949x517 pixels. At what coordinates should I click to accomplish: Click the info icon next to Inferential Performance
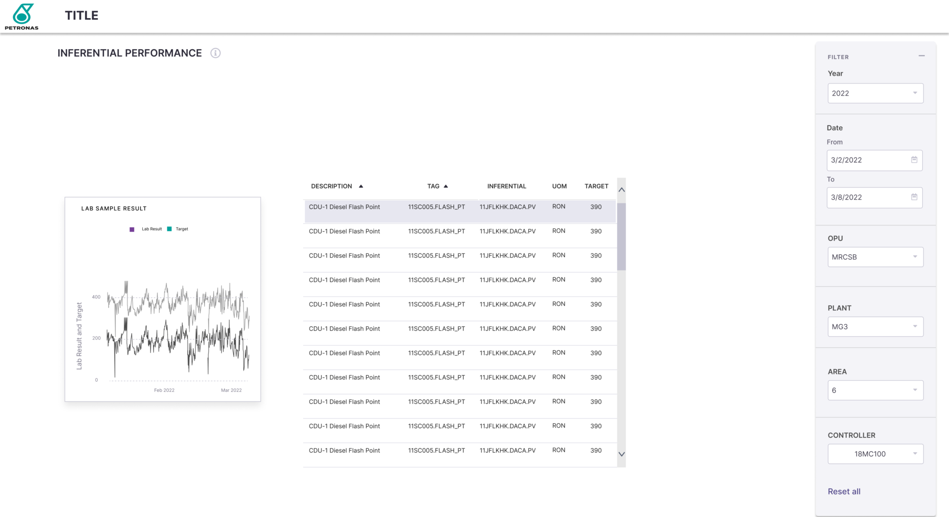(216, 53)
